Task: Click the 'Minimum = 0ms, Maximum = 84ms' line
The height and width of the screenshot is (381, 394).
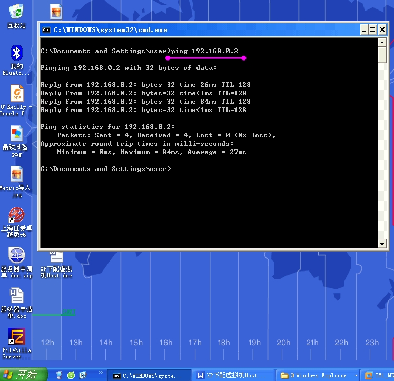Action: tap(152, 152)
